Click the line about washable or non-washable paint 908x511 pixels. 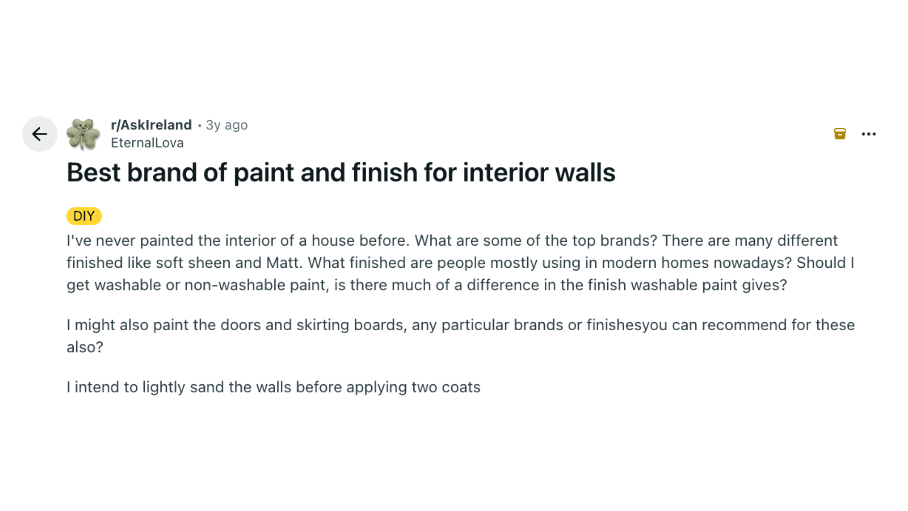click(426, 285)
